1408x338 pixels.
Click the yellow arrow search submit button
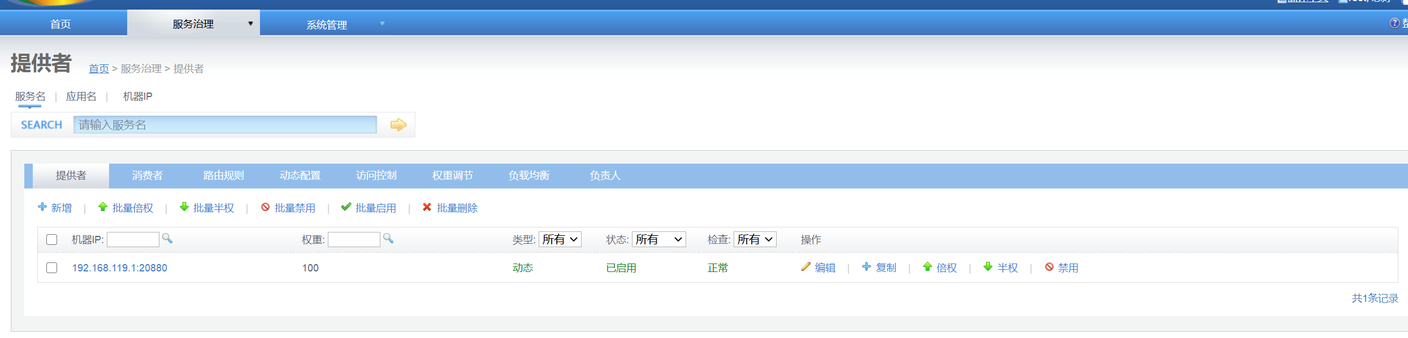click(398, 125)
